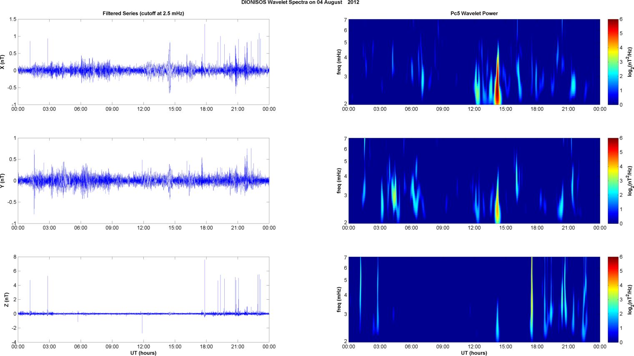Select the bottom Pc5 wavelet power spectrogram
Image resolution: width=634 pixels, height=356 pixels.
point(474,299)
